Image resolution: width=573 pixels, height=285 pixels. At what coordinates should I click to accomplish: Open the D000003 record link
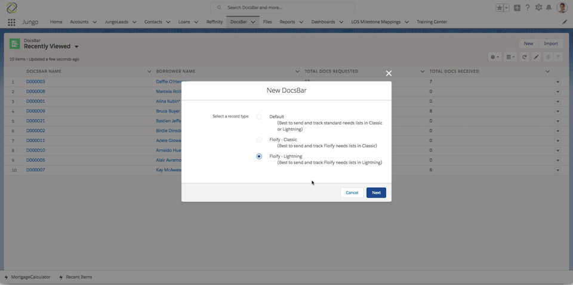[x=35, y=82]
